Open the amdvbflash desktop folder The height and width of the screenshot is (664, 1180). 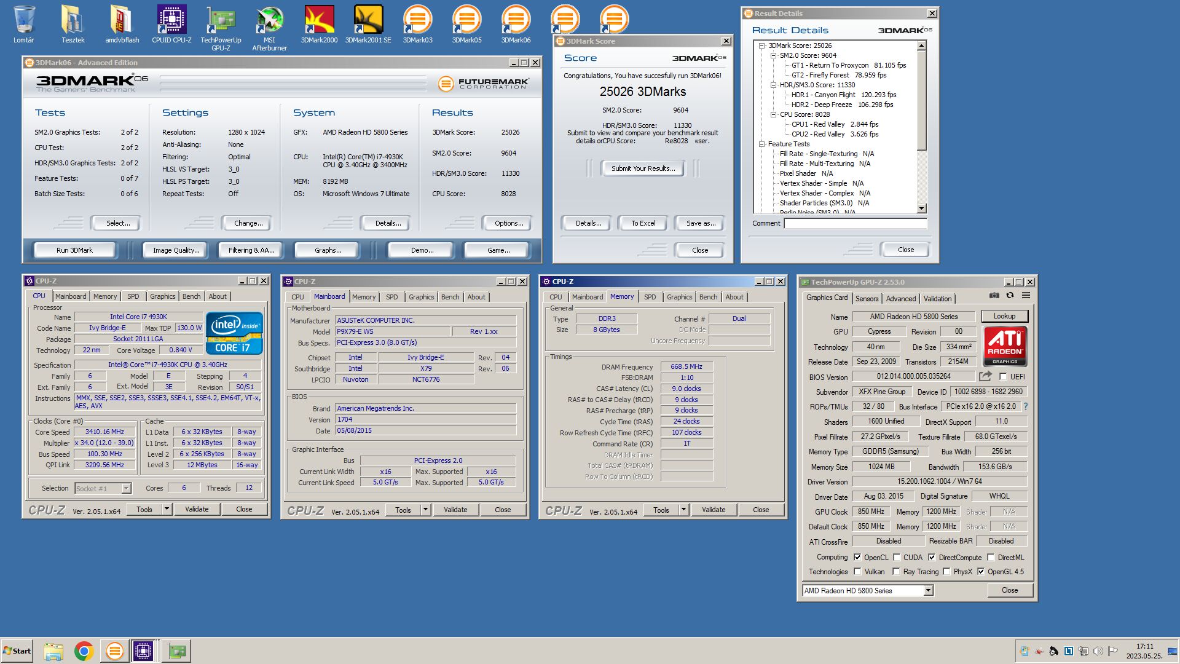pyautogui.click(x=122, y=25)
